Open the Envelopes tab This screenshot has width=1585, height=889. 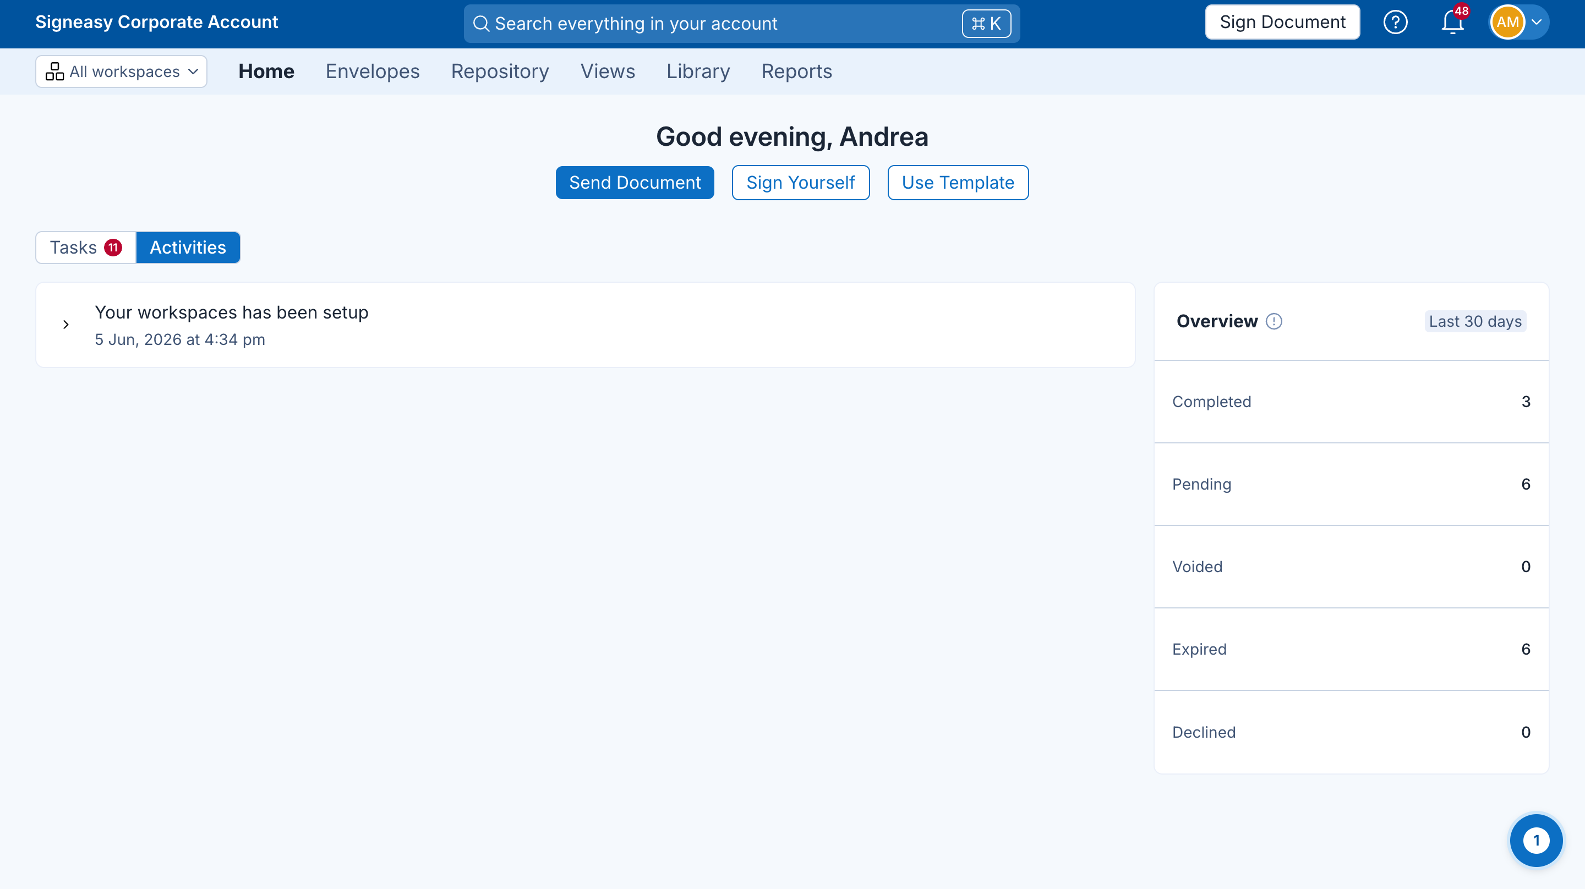(372, 72)
